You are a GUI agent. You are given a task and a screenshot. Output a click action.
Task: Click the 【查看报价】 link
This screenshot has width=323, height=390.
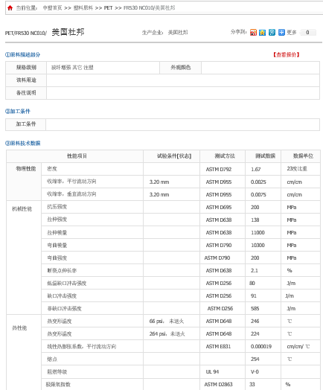pos(287,55)
